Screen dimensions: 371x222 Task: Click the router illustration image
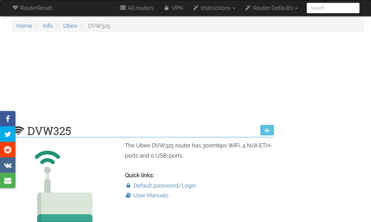(x=65, y=185)
